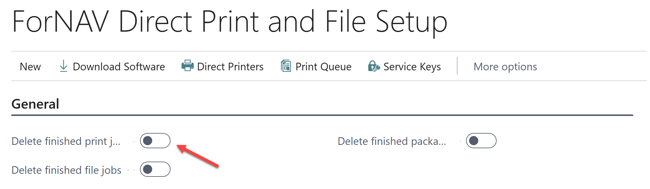The width and height of the screenshot is (650, 189).
Task: Open the Print Queue label
Action: pos(323,66)
